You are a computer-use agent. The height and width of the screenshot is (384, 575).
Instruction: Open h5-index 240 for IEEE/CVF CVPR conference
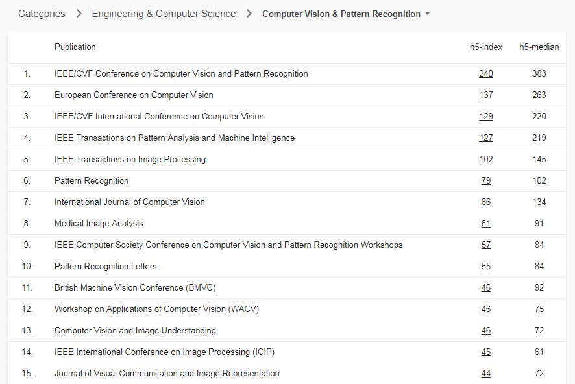point(486,74)
